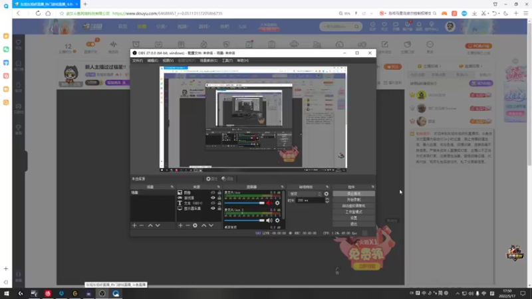Image resolution: width=532 pixels, height=299 pixels.
Task: Go back in the browser
Action: pos(19,13)
